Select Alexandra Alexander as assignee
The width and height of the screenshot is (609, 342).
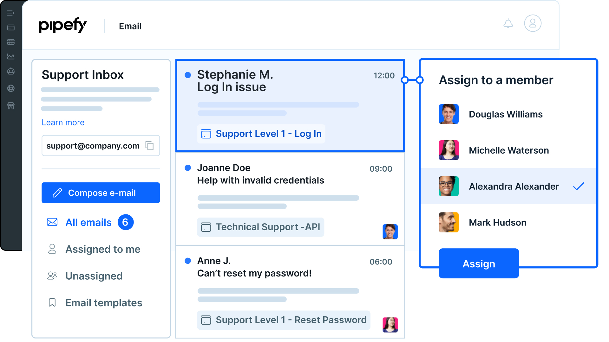pos(514,187)
